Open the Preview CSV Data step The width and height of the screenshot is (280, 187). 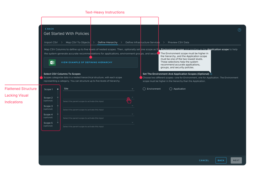178,42
